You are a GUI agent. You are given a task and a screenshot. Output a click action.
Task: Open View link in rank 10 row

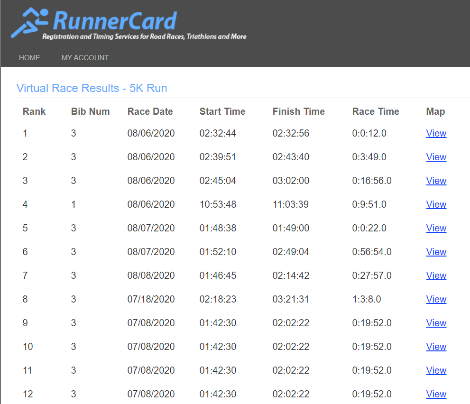tap(436, 347)
